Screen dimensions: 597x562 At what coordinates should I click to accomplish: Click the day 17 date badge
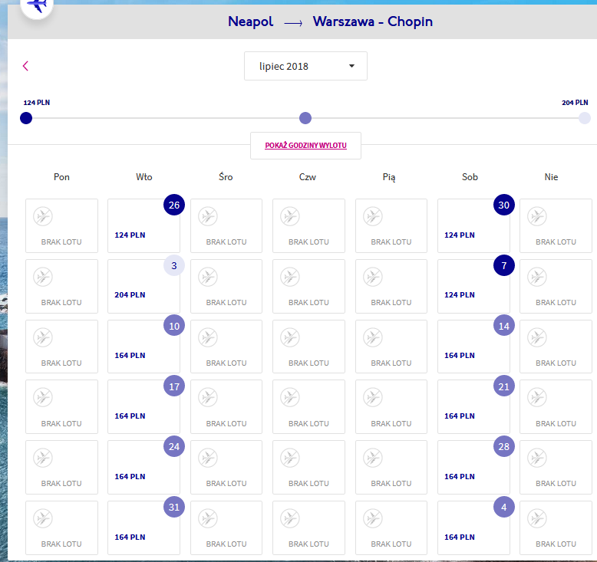(174, 386)
